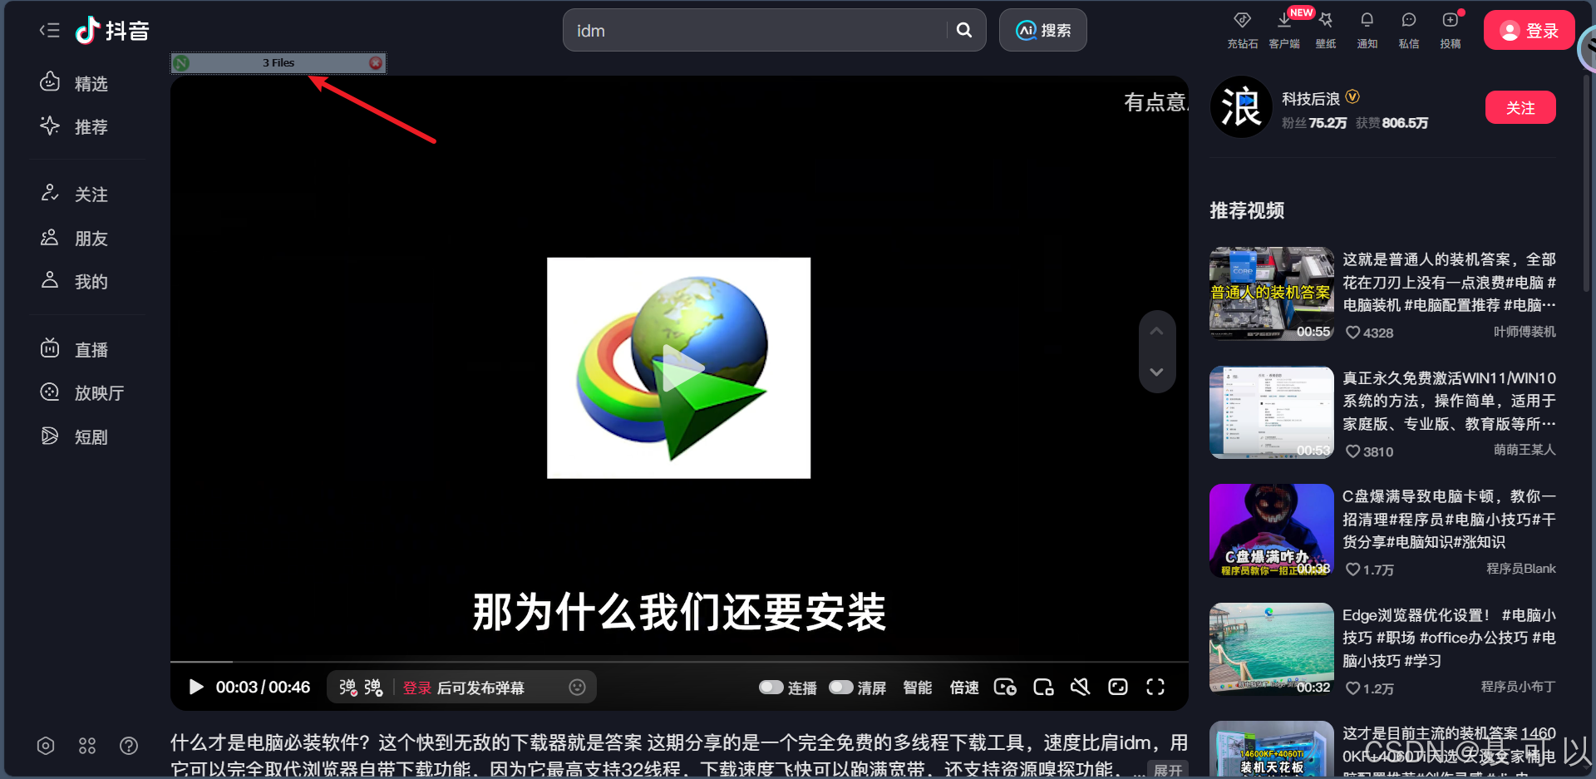Open Screening Room (放映厅) in the sidebar
1596x779 pixels.
pos(83,392)
